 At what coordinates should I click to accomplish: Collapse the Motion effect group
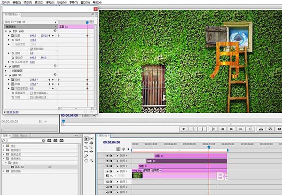6,31
